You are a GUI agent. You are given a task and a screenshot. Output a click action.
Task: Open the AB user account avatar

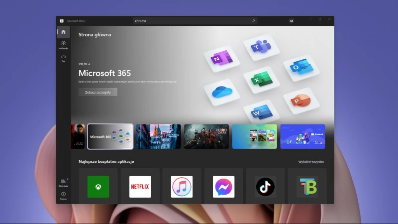[292, 21]
